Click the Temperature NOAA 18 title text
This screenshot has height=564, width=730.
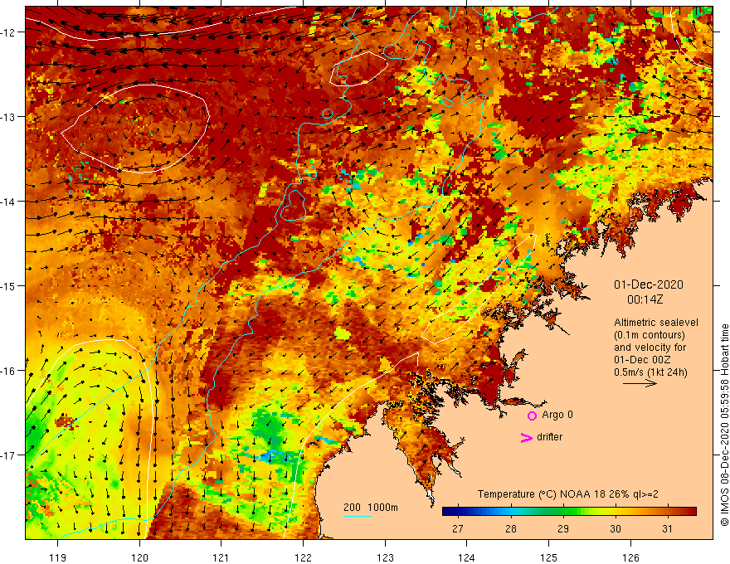(x=568, y=494)
